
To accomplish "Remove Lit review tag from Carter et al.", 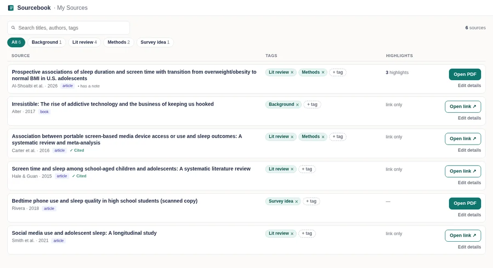I will click(292, 137).
